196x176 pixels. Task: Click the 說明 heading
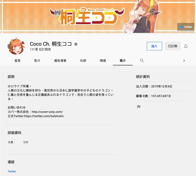[11, 77]
